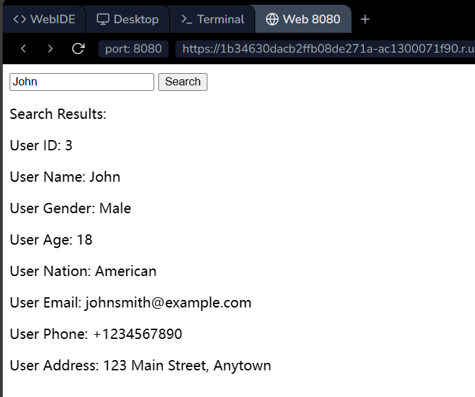Click the Search Results heading
The width and height of the screenshot is (475, 397).
58,114
